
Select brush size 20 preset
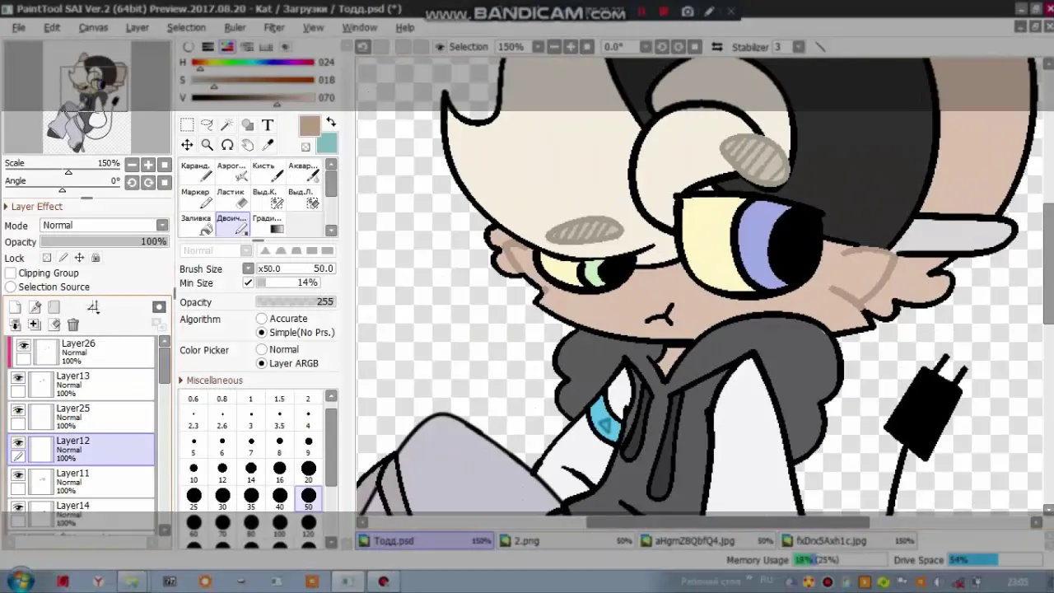point(308,471)
